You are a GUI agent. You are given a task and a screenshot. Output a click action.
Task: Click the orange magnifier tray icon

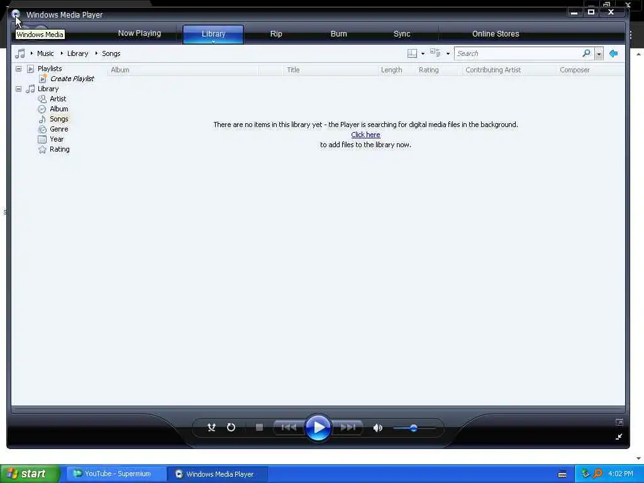(x=598, y=474)
